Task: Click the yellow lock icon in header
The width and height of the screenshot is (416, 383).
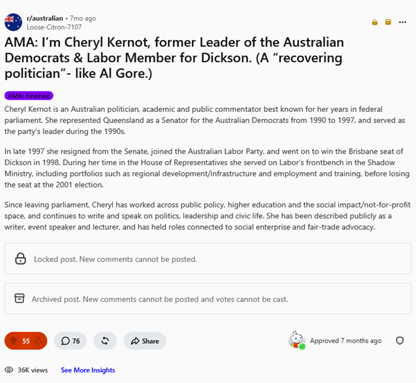Action: pos(374,22)
